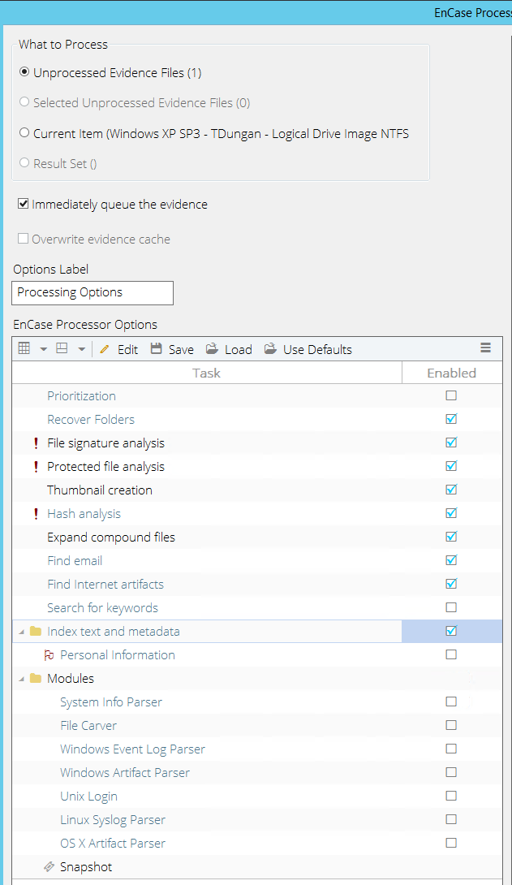Open the Prioritization task link

pos(81,396)
